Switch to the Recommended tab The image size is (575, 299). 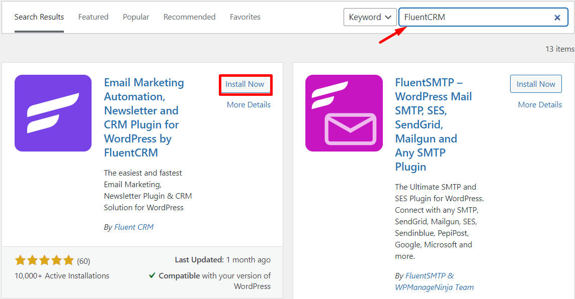click(190, 17)
